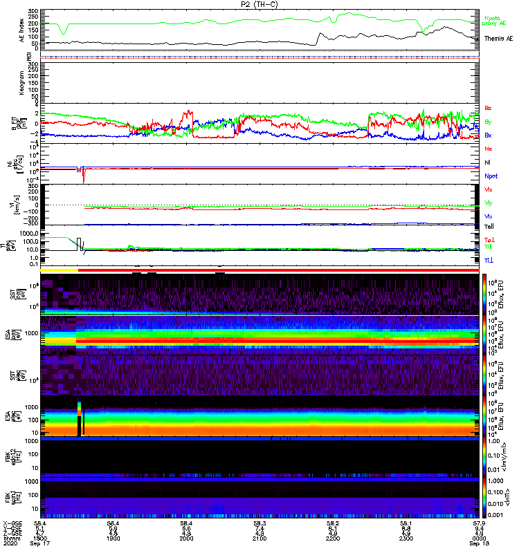Click the 2100 time tick label
The image size is (519, 553).
259,538
